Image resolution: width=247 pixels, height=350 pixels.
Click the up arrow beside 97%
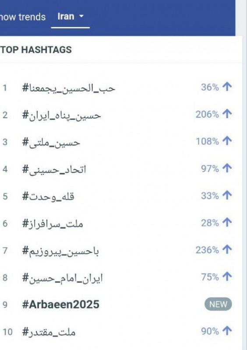227,168
